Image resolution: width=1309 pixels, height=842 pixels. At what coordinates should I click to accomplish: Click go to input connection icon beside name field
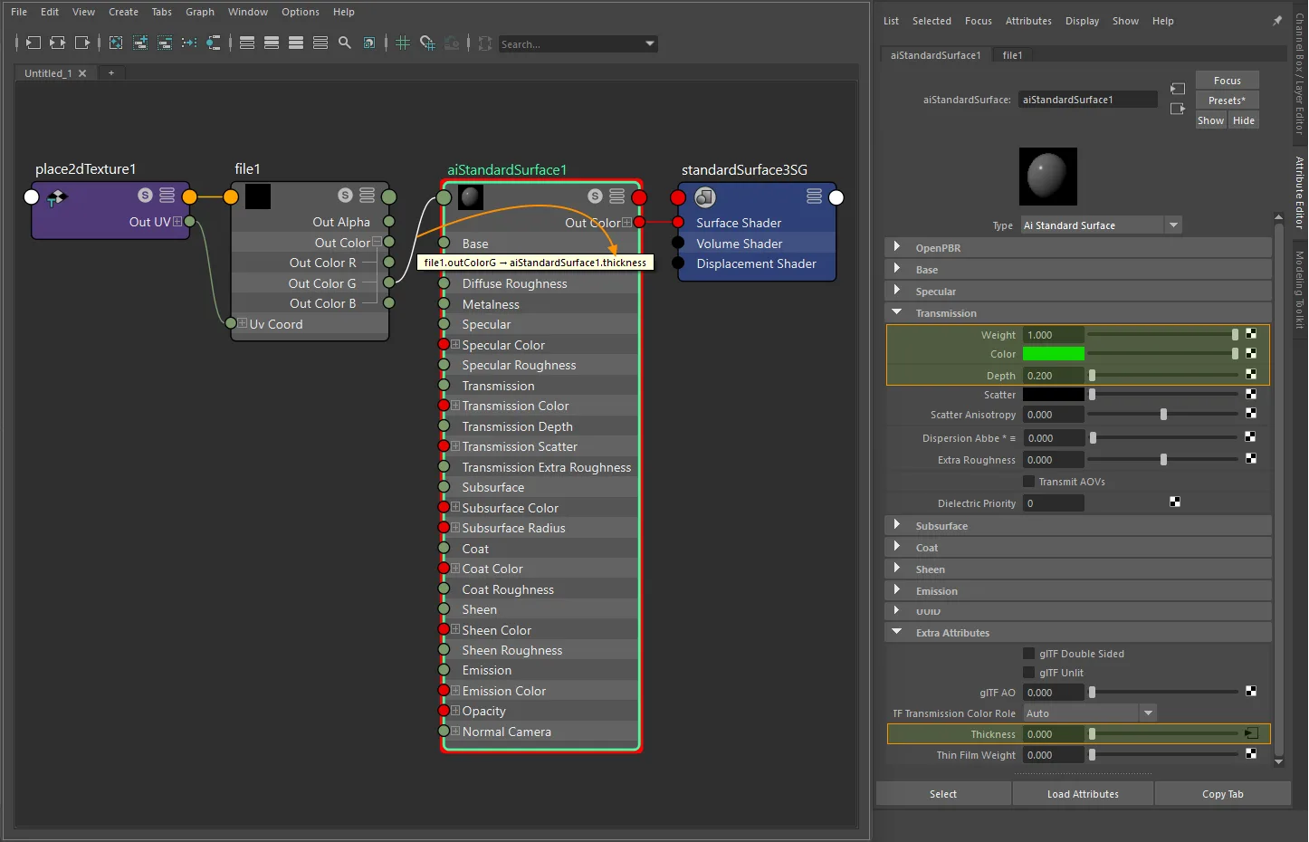(1178, 89)
